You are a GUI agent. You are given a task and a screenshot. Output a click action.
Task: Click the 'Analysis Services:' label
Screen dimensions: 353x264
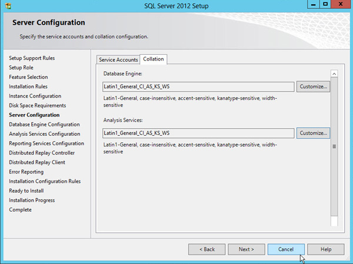[123, 120]
